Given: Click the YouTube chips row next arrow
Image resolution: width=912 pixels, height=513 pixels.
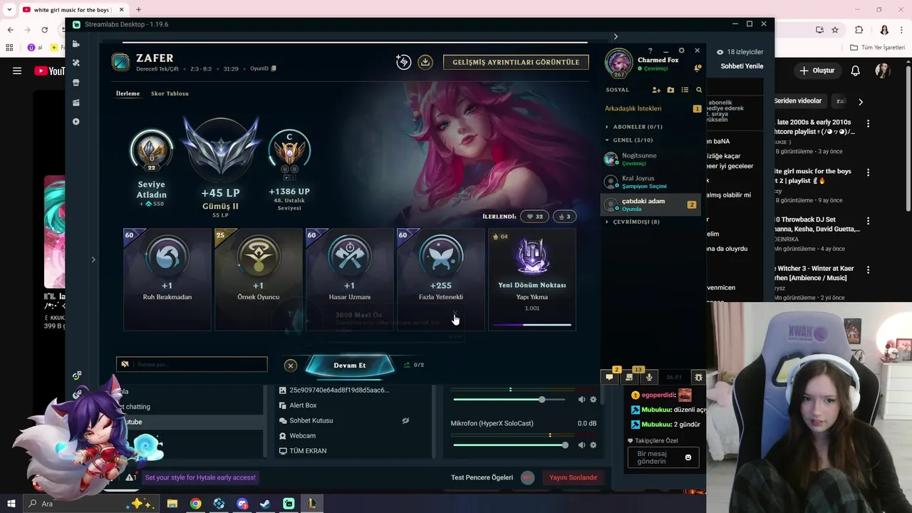Looking at the screenshot, I should coord(861,101).
